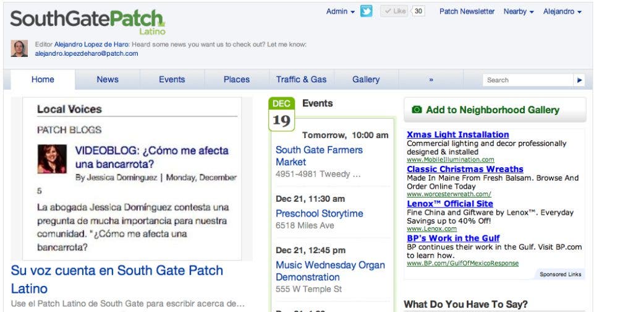Open the South Gate Farmers Market event
The width and height of the screenshot is (633, 312).
[319, 155]
